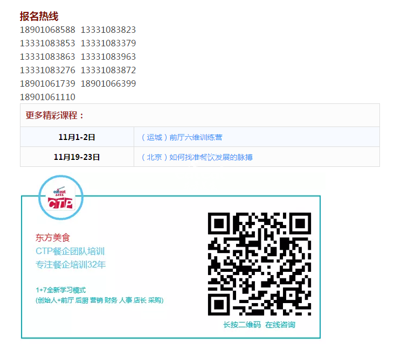Image resolution: width=401 pixels, height=344 pixels.
Task: Click phone number 18901068588
Action: [47, 30]
